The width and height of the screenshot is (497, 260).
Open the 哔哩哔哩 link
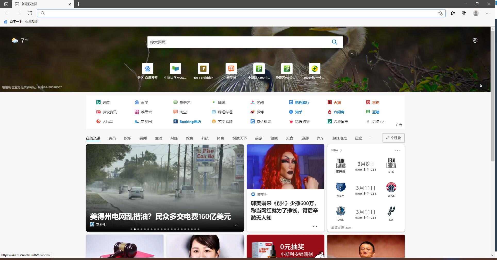(222, 112)
